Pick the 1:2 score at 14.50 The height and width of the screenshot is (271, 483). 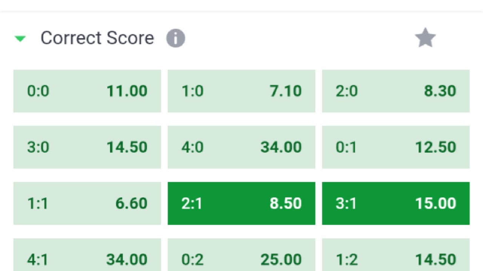coord(395,258)
